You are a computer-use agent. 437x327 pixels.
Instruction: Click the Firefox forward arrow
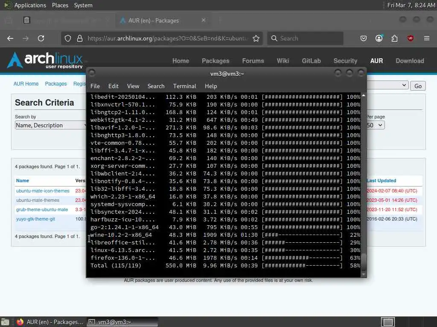(26, 38)
